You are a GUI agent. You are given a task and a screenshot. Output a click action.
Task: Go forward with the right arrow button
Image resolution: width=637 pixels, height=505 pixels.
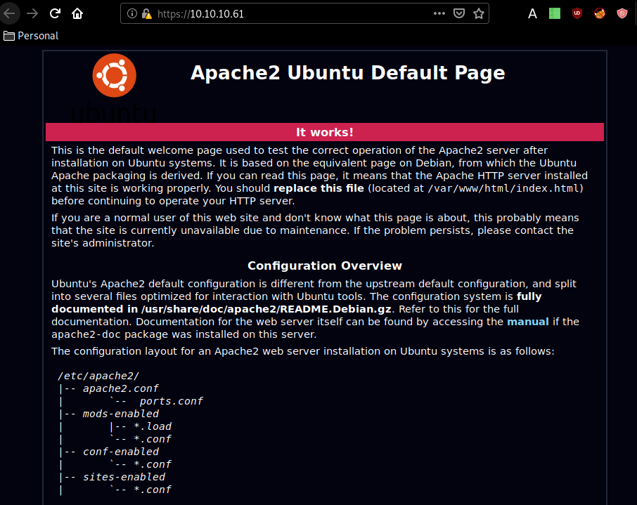pos(32,13)
